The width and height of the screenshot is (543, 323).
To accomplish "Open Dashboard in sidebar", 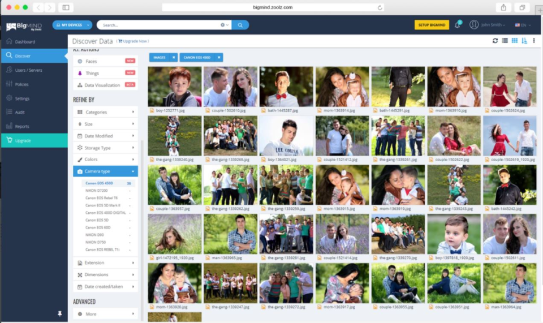I will (35, 41).
